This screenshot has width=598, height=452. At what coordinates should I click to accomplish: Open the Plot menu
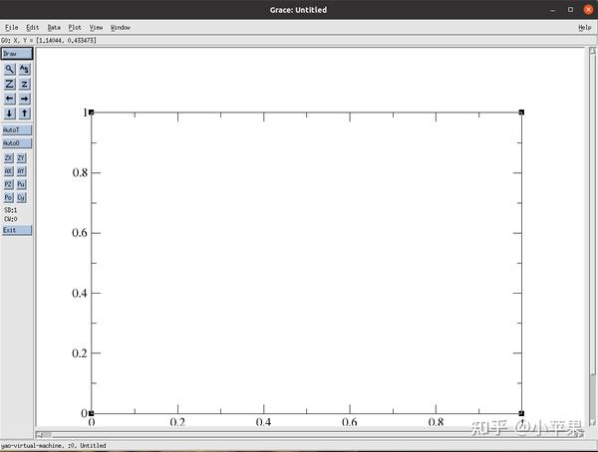coord(75,28)
